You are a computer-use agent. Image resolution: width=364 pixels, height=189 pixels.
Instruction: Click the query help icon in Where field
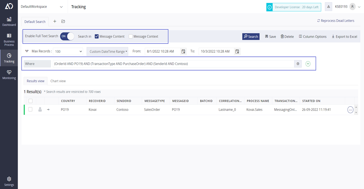tap(298, 64)
